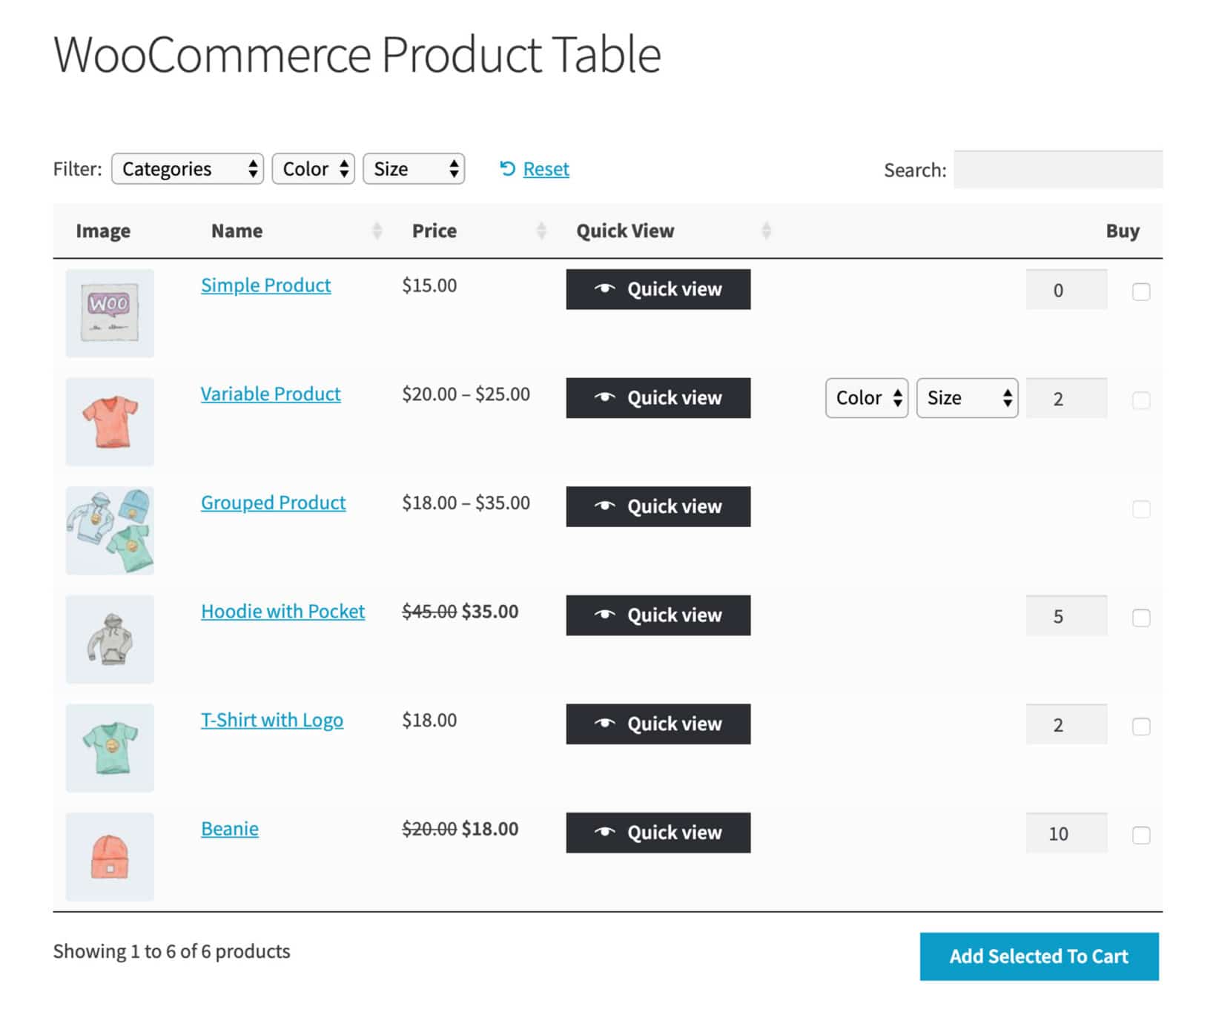Open the Color filter dropdown
The width and height of the screenshot is (1216, 1009).
click(x=313, y=169)
